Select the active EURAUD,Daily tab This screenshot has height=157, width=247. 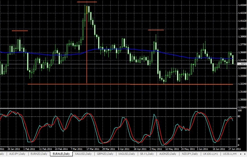coord(61,154)
